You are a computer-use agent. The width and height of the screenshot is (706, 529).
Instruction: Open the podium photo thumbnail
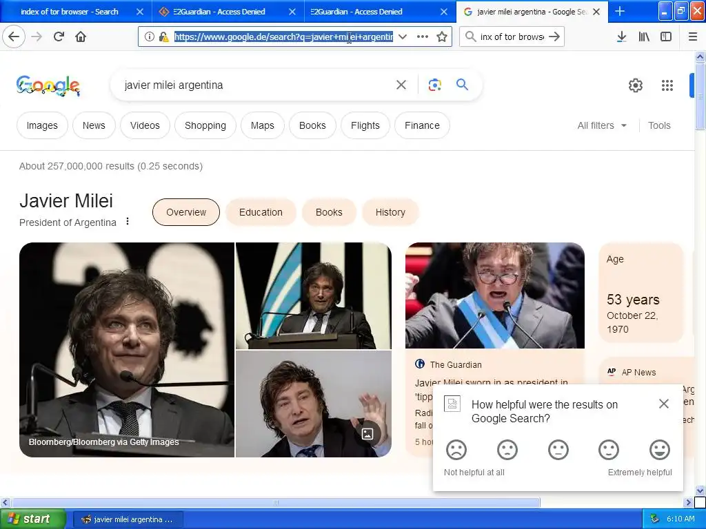314,296
